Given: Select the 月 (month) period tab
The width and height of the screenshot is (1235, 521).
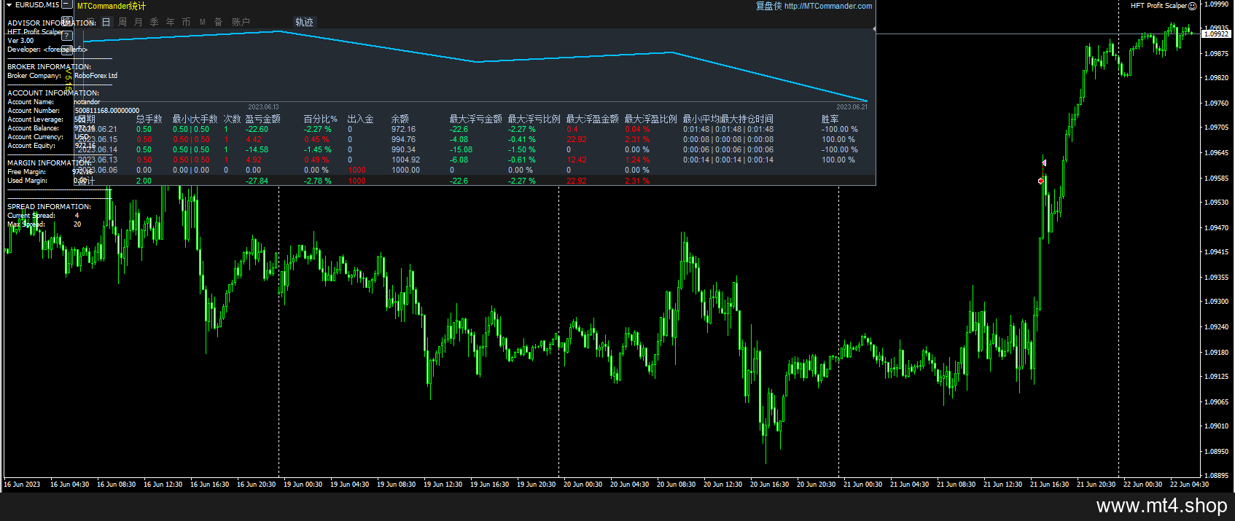Looking at the screenshot, I should (139, 23).
